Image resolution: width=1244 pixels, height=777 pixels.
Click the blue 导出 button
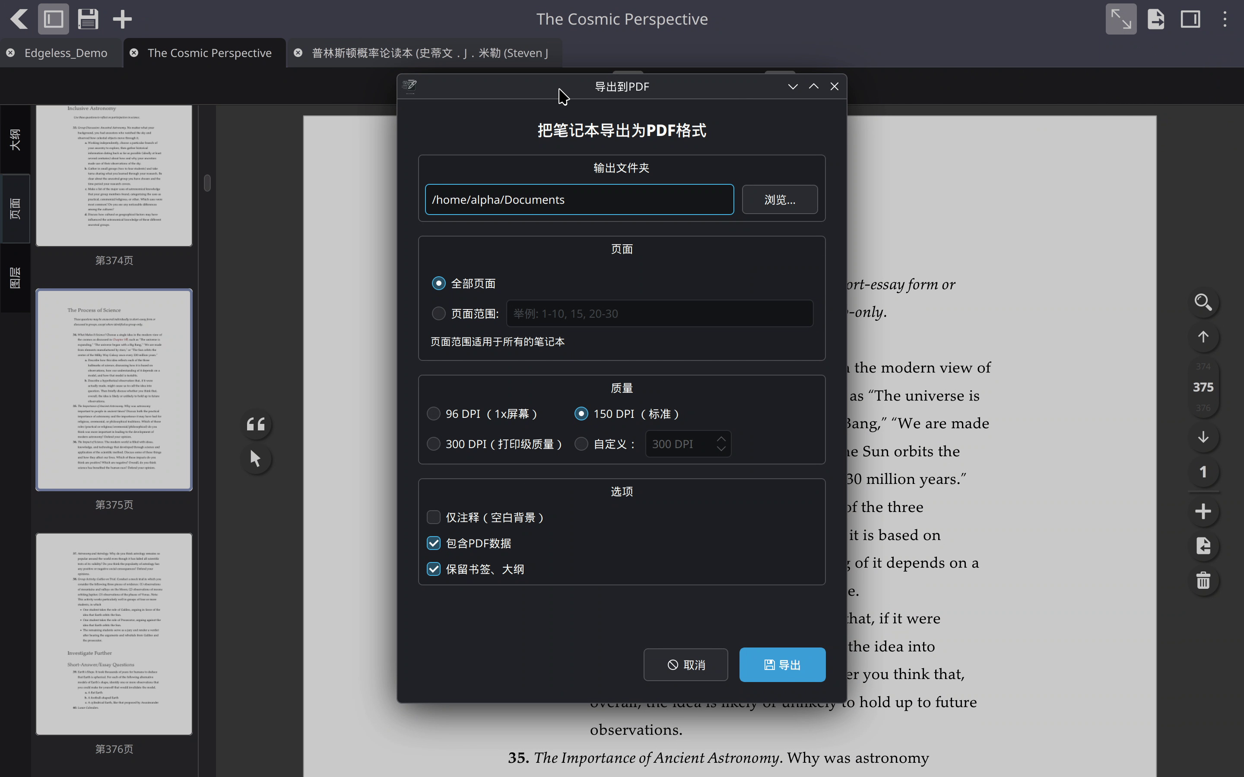click(x=782, y=664)
